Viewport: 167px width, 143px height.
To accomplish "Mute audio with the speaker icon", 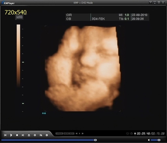I will (149, 140).
